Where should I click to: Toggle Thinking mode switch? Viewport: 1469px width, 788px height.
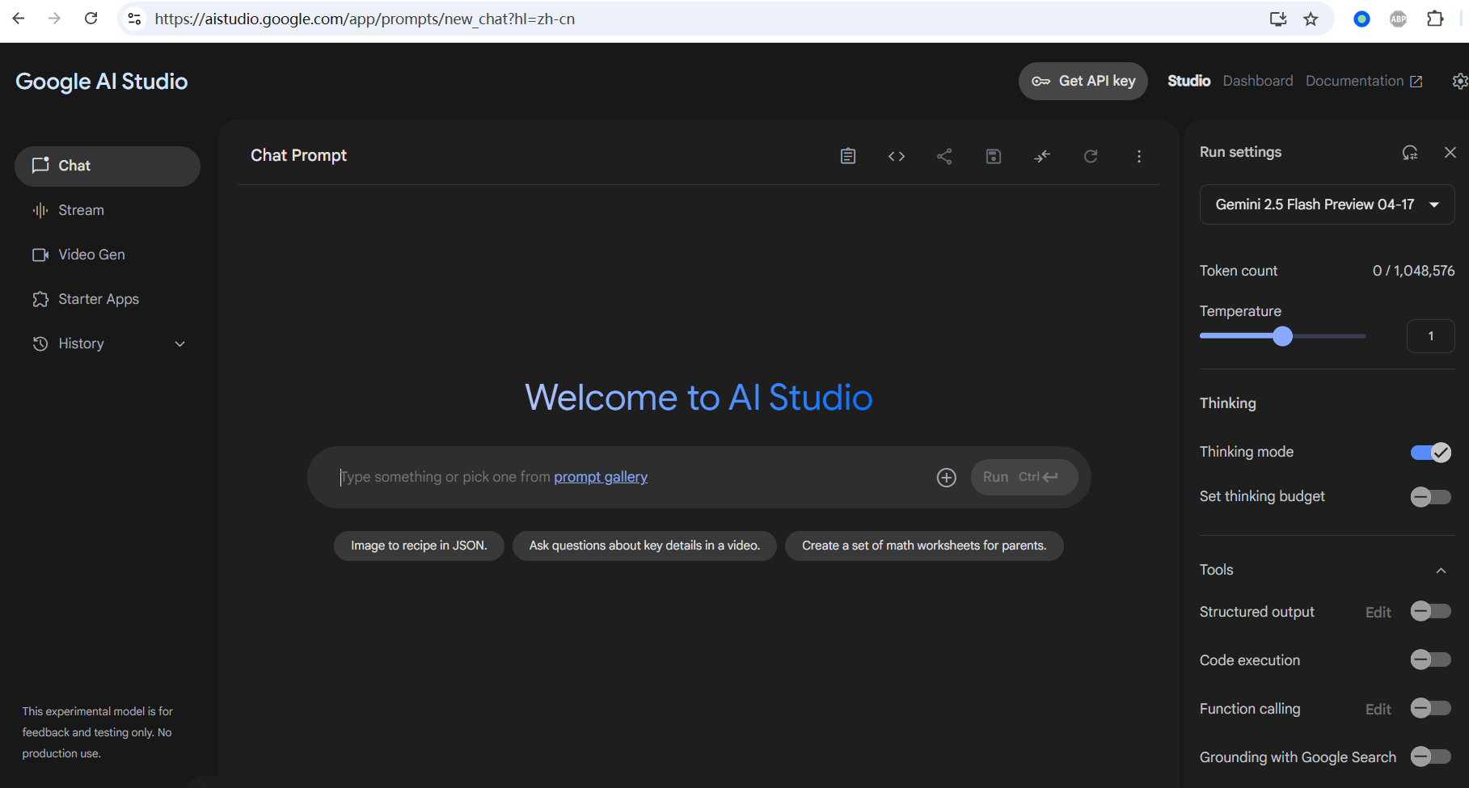(1430, 453)
